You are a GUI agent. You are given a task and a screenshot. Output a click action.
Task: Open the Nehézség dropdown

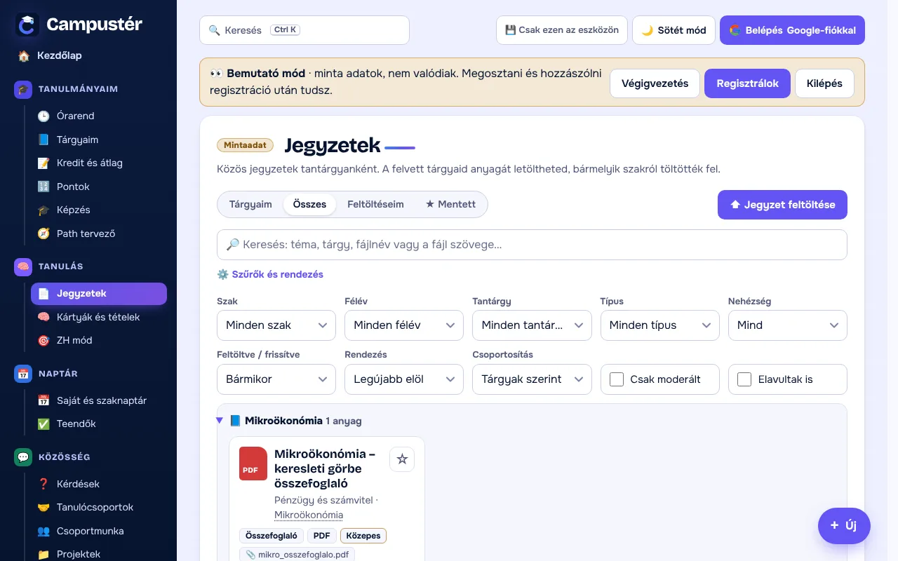pyautogui.click(x=787, y=325)
